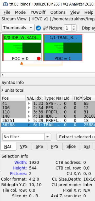The width and height of the screenshot is (95, 201).
Task: Click the Picture number spinbox field
Action: (x=68, y=28)
